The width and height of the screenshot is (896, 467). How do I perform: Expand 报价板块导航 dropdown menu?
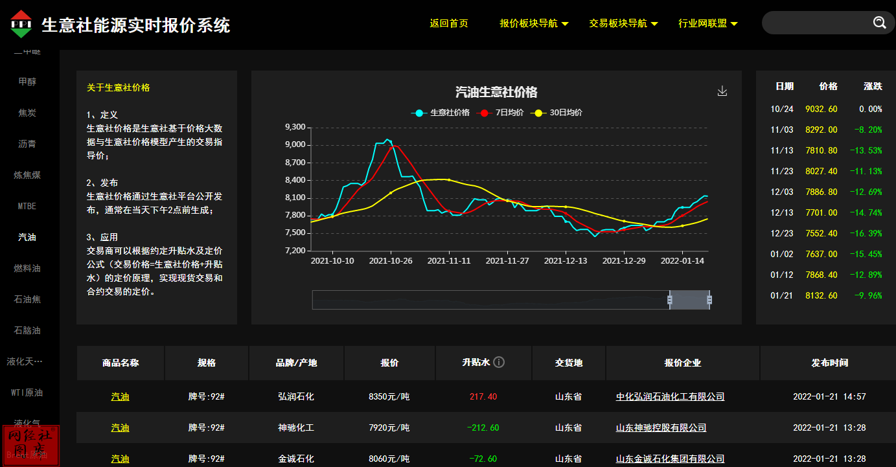pos(534,23)
